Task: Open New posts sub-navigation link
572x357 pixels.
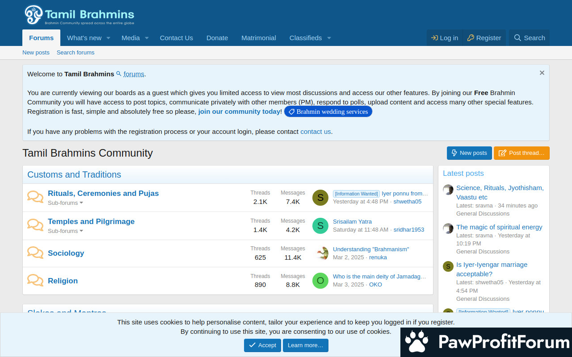Action: (x=36, y=53)
